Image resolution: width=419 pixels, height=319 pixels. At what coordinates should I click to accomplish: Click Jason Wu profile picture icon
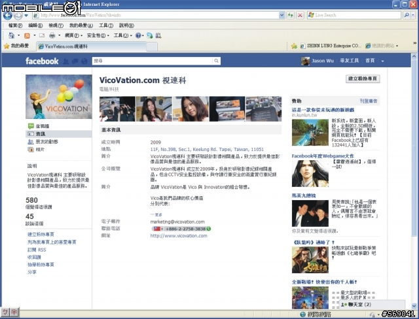coord(305,61)
